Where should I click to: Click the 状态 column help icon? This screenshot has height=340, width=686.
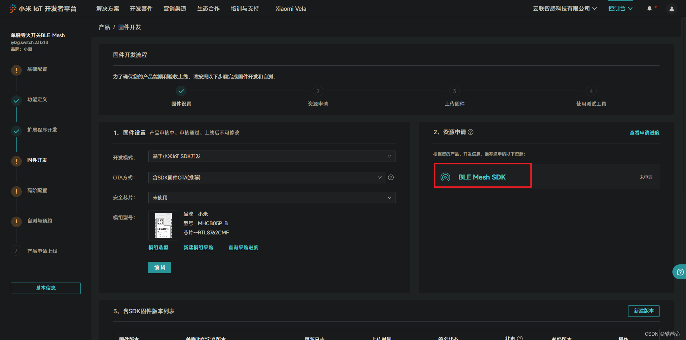click(520, 338)
